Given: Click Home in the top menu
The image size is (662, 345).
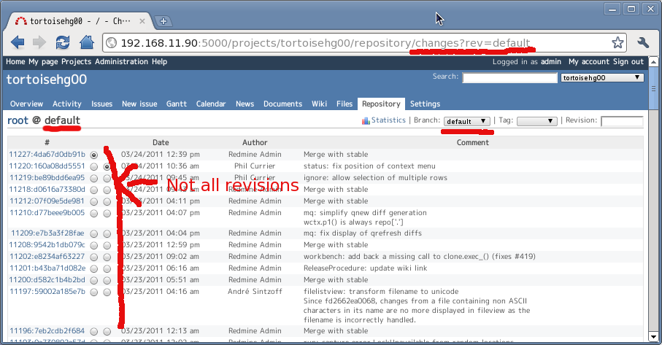Looking at the screenshot, I should pyautogui.click(x=15, y=61).
